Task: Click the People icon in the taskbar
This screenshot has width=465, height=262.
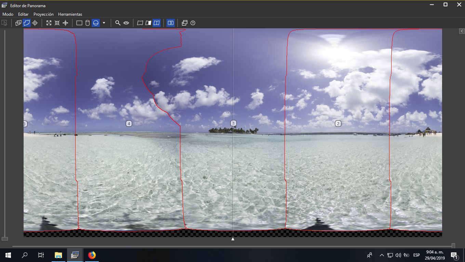Action: 370,255
